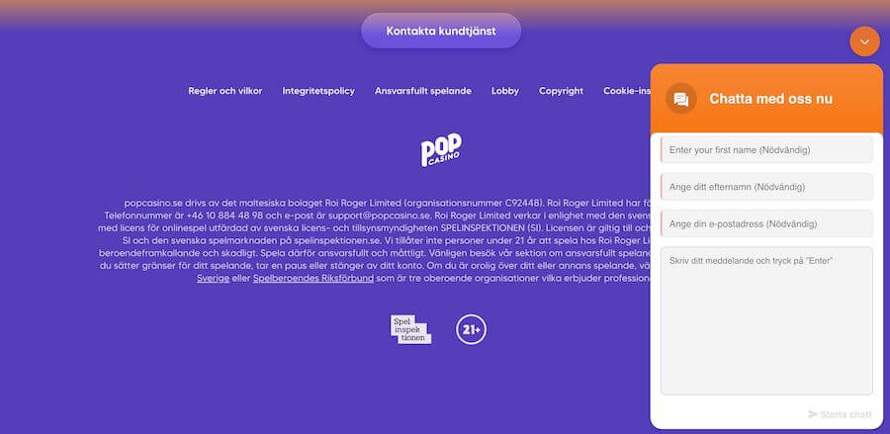Image resolution: width=890 pixels, height=434 pixels.
Task: Click the Spelinspektionen logo badge
Action: coord(410,329)
